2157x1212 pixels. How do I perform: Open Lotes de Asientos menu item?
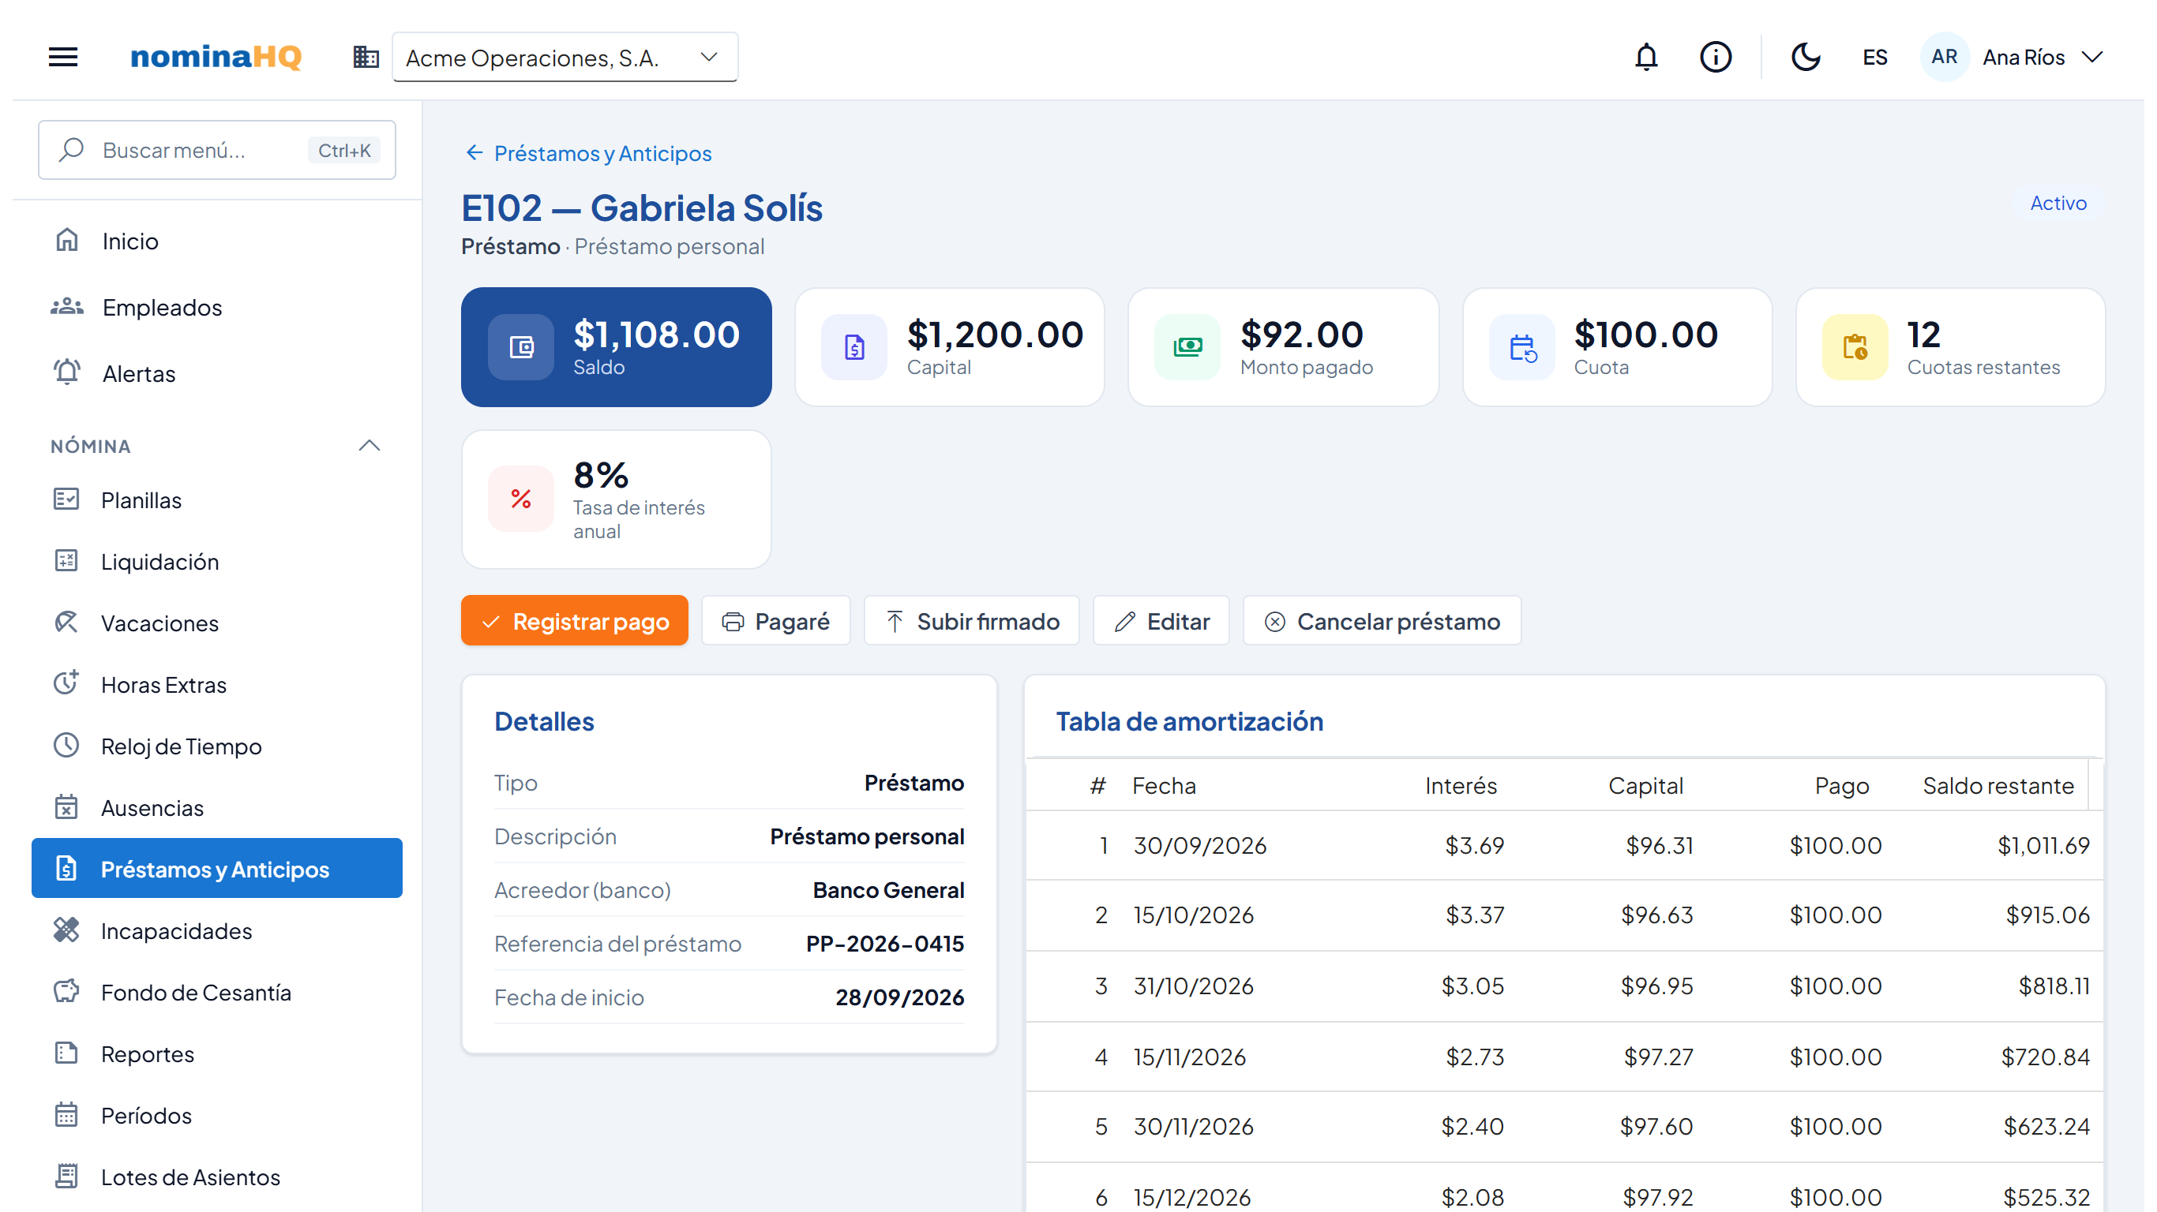click(217, 1176)
